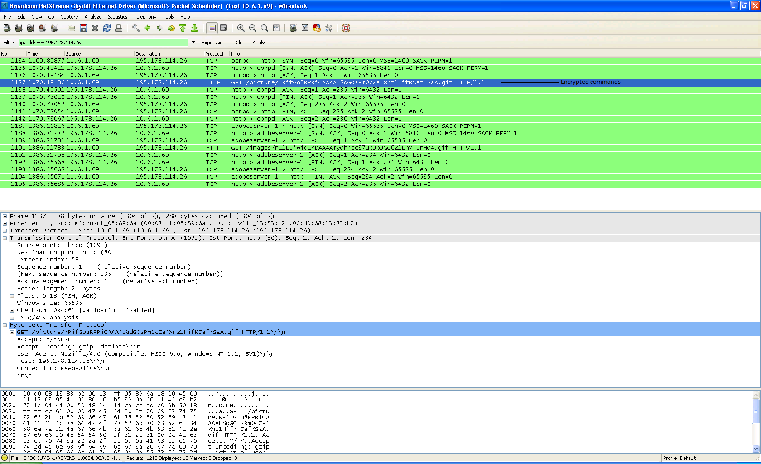Image resolution: width=761 pixels, height=464 pixels.
Task: Go forward in packet history
Action: pyautogui.click(x=159, y=28)
